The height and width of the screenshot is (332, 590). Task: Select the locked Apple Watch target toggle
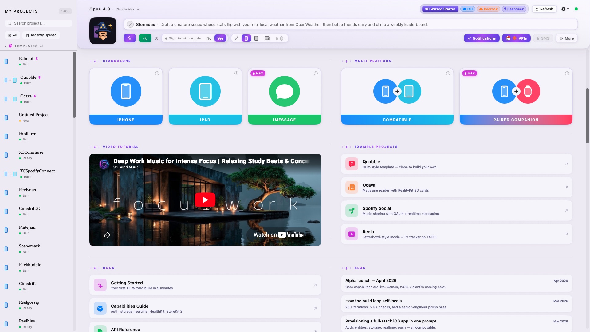pyautogui.click(x=280, y=38)
